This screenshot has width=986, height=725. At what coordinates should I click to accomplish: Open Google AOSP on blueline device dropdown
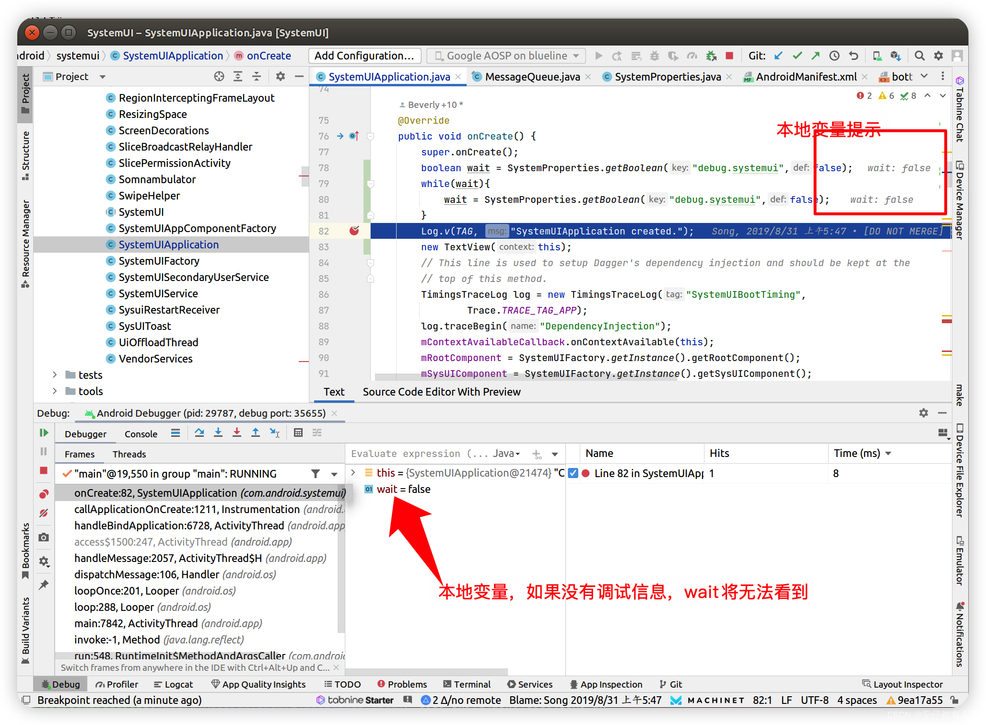pos(506,56)
